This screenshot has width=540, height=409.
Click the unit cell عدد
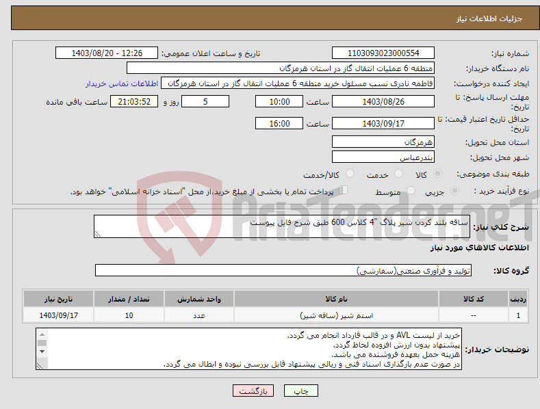(x=199, y=315)
